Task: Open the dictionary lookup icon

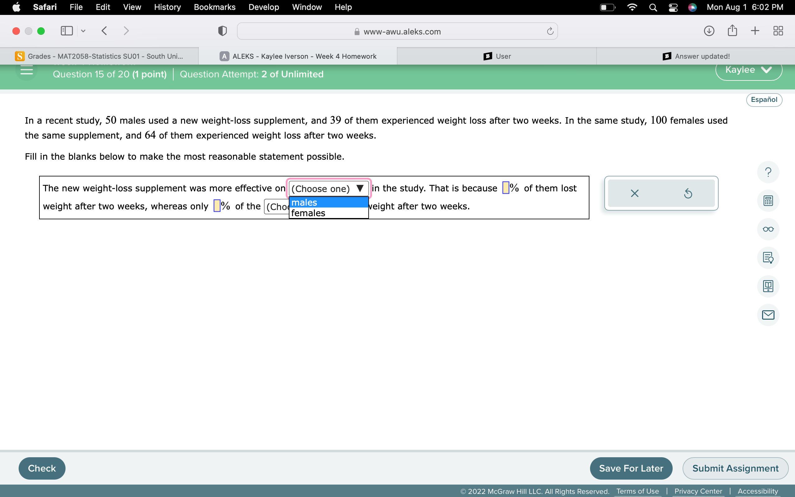Action: point(768,258)
